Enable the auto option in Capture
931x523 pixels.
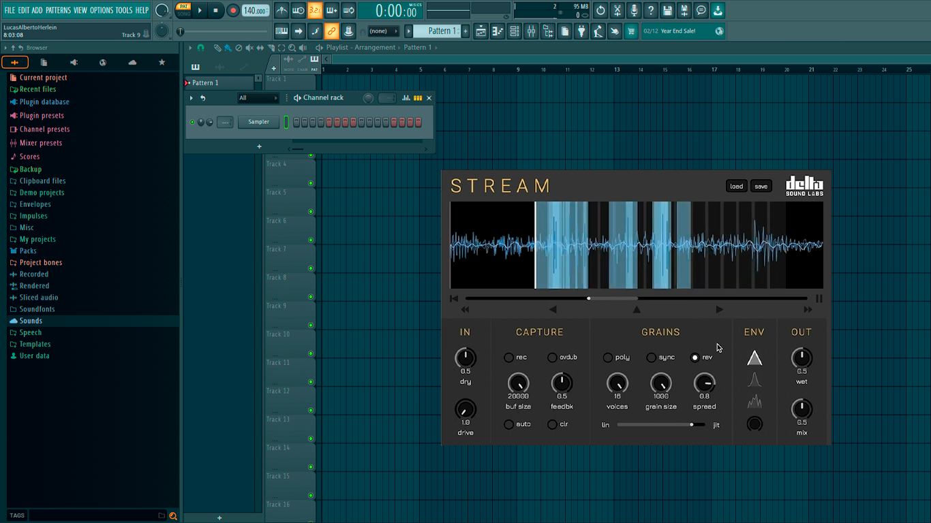click(x=508, y=424)
